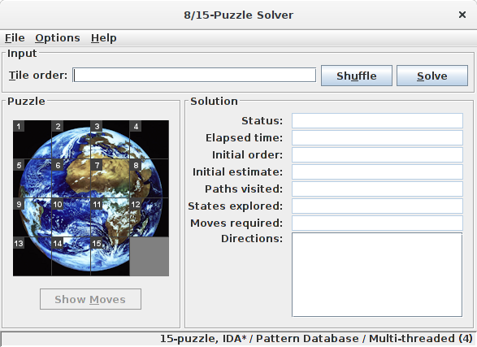Click puzzle tile number 13

pyautogui.click(x=33, y=256)
